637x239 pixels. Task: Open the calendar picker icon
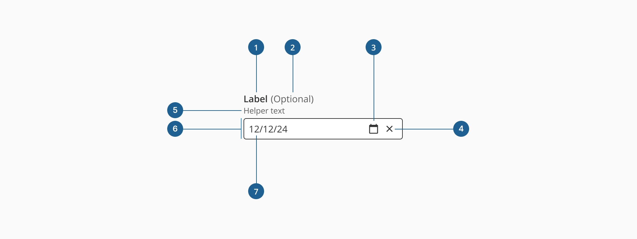point(374,129)
